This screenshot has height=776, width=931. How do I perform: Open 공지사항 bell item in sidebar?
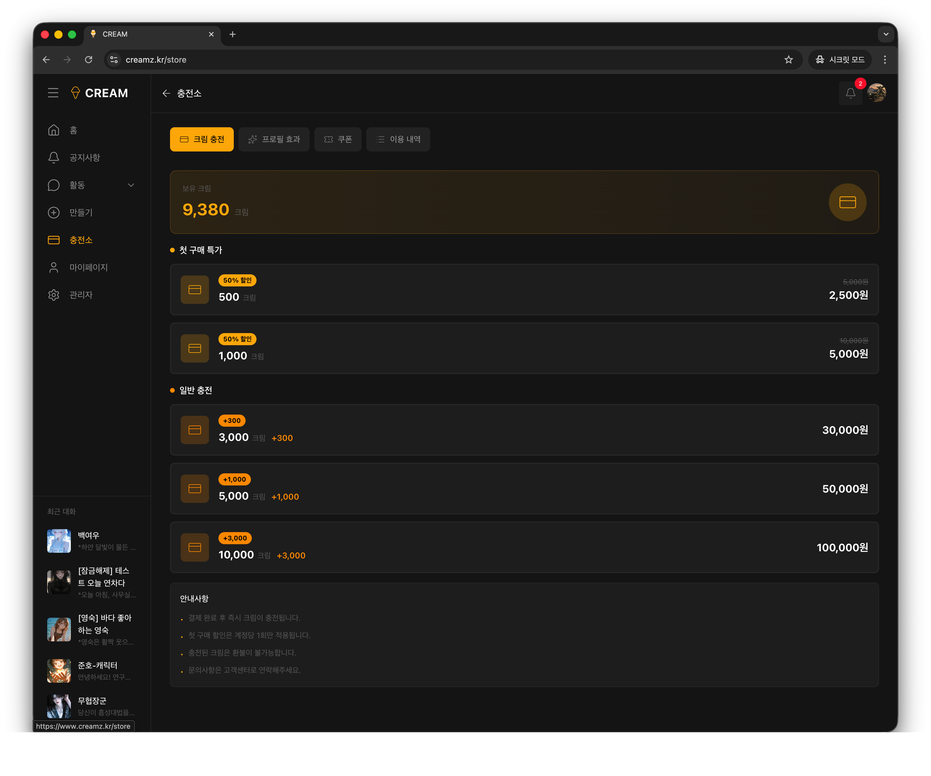tap(54, 157)
